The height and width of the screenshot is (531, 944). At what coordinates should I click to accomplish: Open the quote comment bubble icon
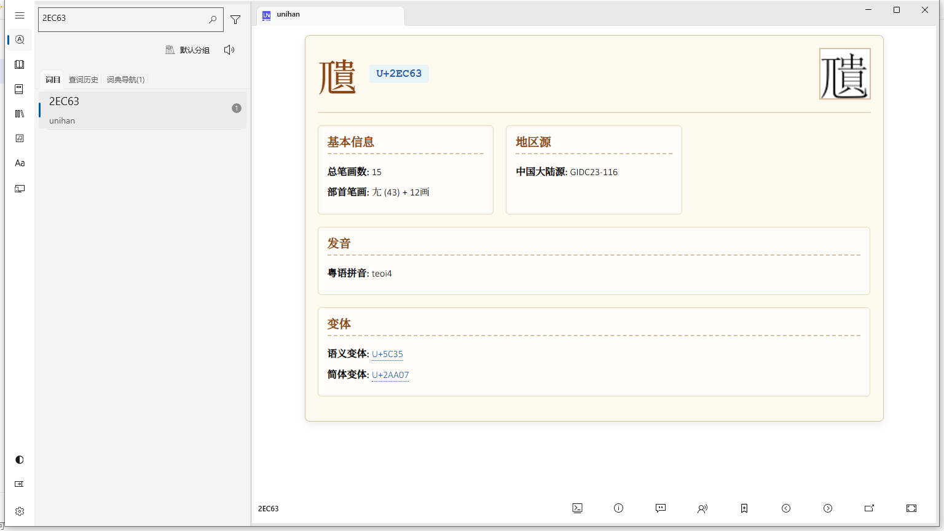(x=661, y=508)
